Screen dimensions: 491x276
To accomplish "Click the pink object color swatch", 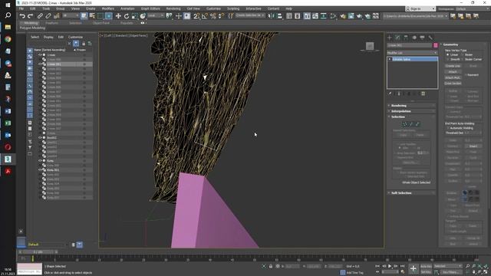I will pos(435,45).
